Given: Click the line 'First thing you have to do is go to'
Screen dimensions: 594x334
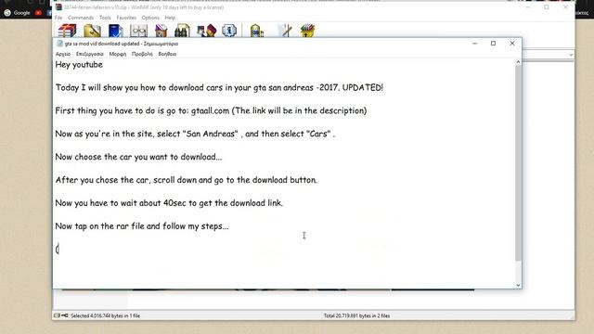Looking at the screenshot, I should 211,110.
